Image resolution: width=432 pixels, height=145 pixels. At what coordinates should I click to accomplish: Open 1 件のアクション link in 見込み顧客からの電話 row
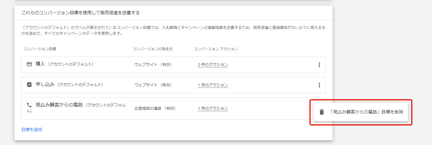click(x=213, y=109)
